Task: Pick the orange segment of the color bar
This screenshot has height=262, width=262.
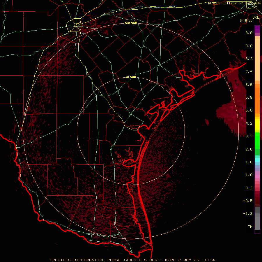Action: [257, 100]
